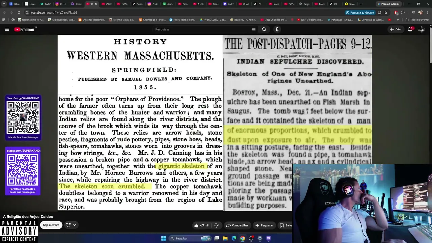
Task: Show more bookmarks with the overflow chevron
Action: [x=398, y=20]
